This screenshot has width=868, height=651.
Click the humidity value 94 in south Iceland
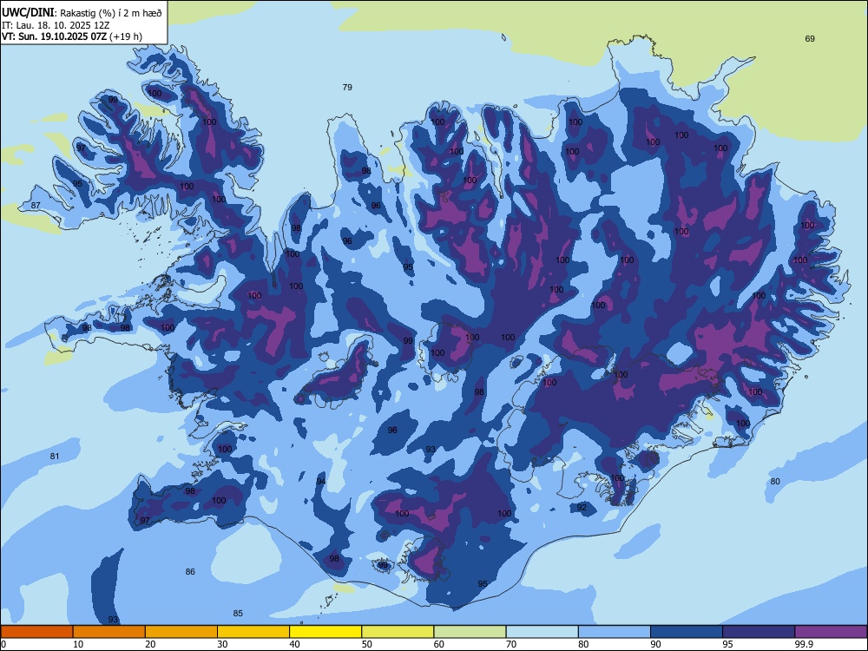321,482
